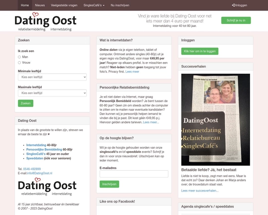Click phone number 0546-492899

click(x=32, y=169)
